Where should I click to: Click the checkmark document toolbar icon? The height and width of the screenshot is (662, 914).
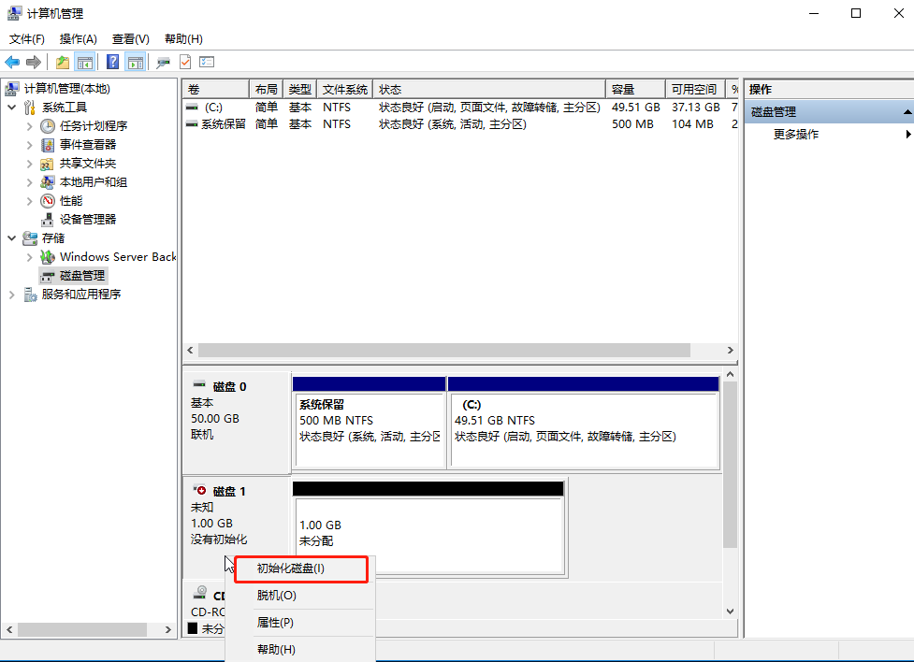tap(185, 62)
